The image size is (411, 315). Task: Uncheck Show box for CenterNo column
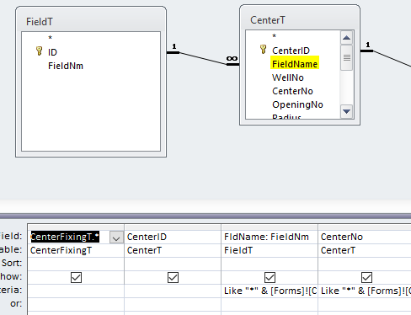point(366,277)
